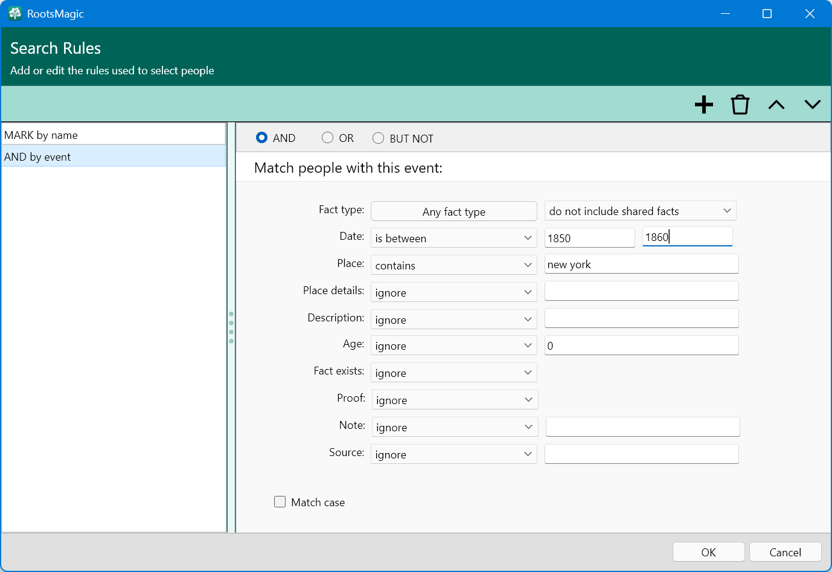
Task: Click the Cancel button
Action: (x=785, y=552)
